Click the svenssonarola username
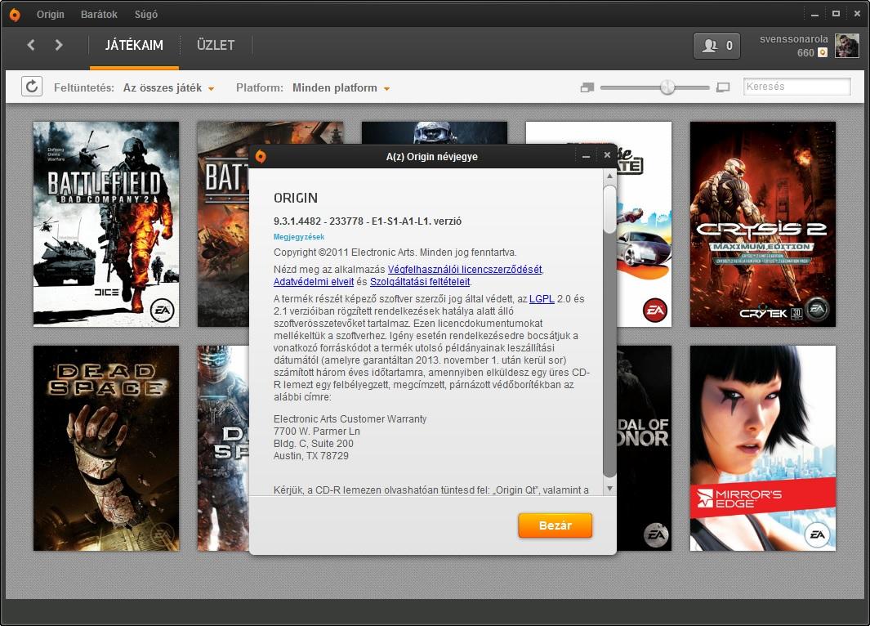870x626 pixels. point(794,39)
